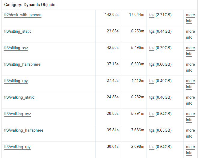This screenshot has height=158, width=200.
Task: Download tgz for fr3/sitting_rpy (0.49GB)
Action: [x=152, y=81]
